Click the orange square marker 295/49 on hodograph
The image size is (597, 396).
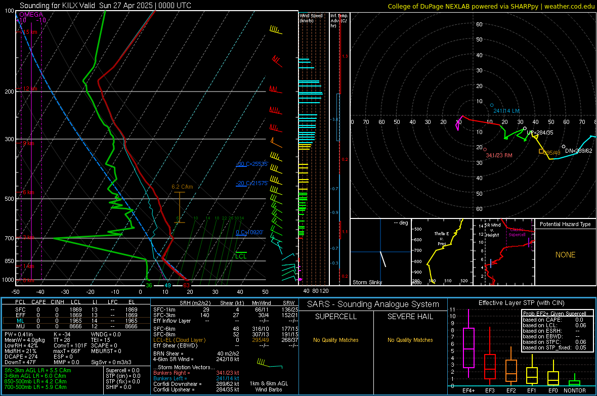(541, 152)
